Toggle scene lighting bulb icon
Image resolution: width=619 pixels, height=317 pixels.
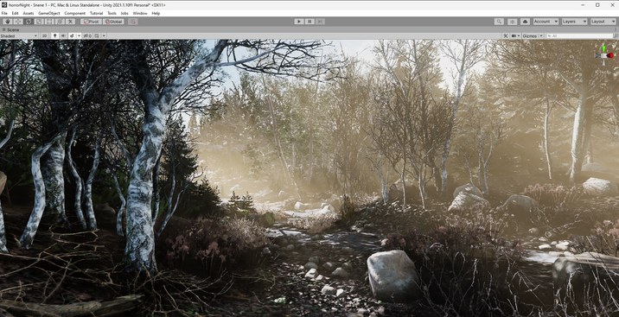click(54, 36)
